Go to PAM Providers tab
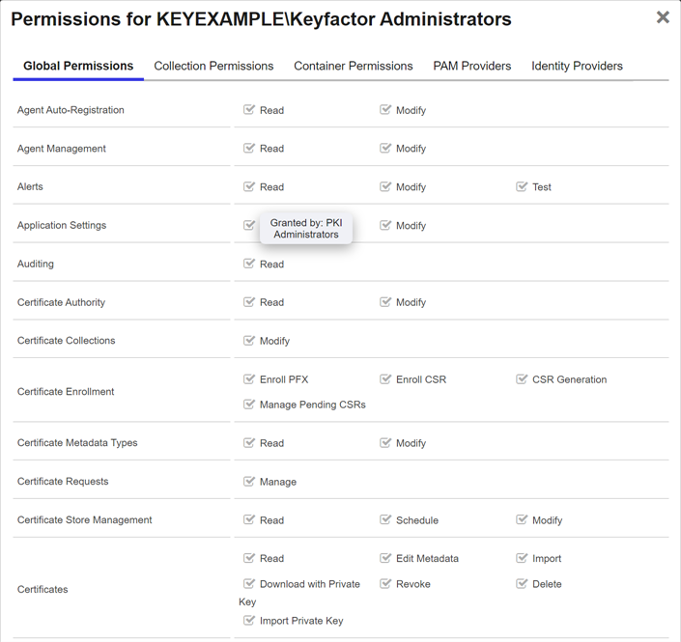This screenshot has height=642, width=681. click(471, 67)
